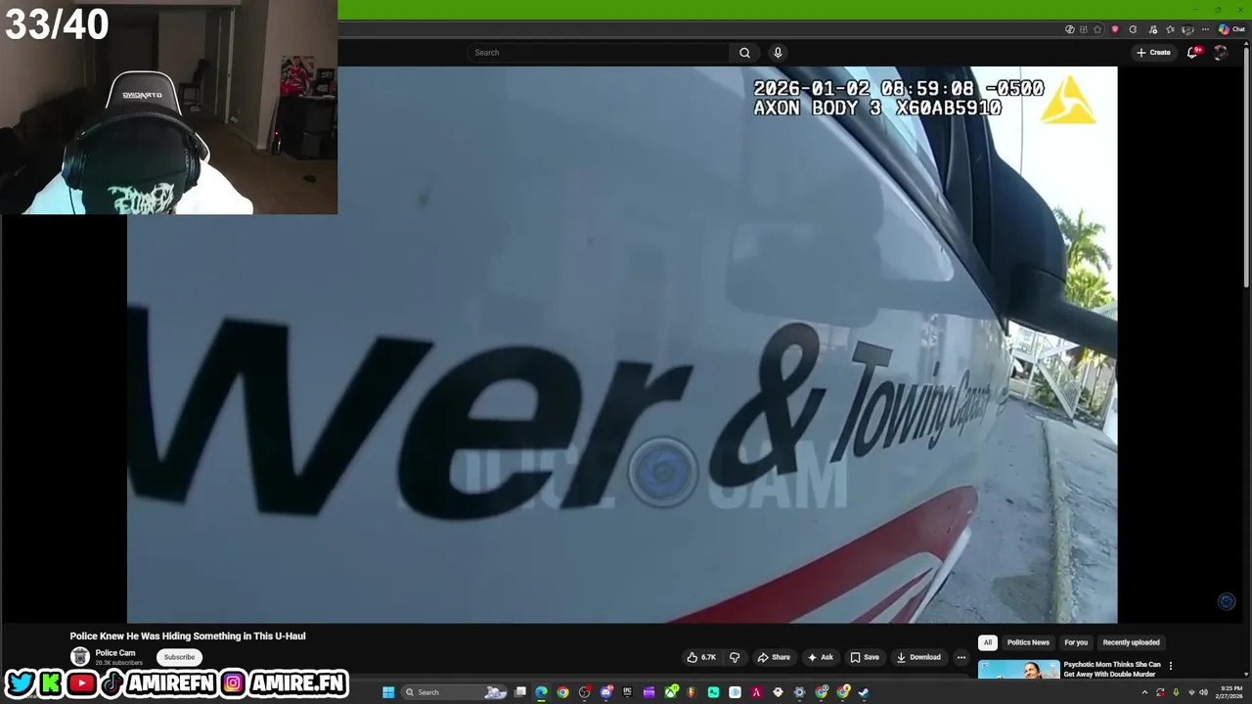The image size is (1252, 704).
Task: Click the YouTube search magnifier button
Action: pos(744,53)
